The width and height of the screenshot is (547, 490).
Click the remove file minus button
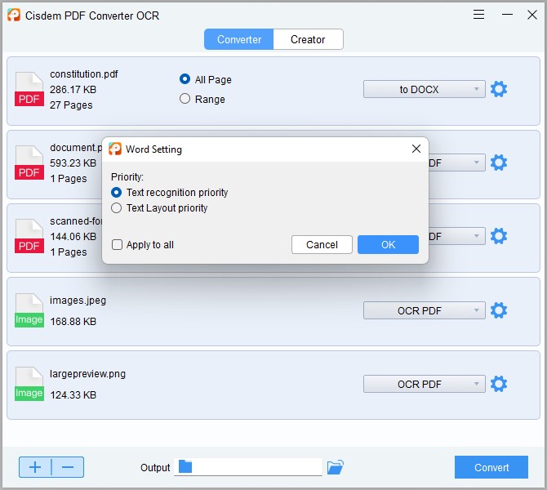[x=68, y=467]
